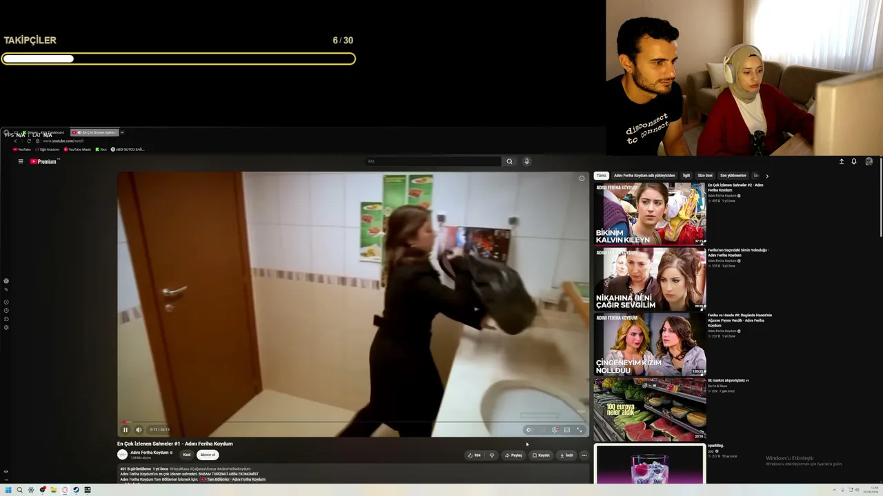Open 'En Çok İzlenen Sahneler #2' video title
Image resolution: width=883 pixels, height=496 pixels.
735,187
